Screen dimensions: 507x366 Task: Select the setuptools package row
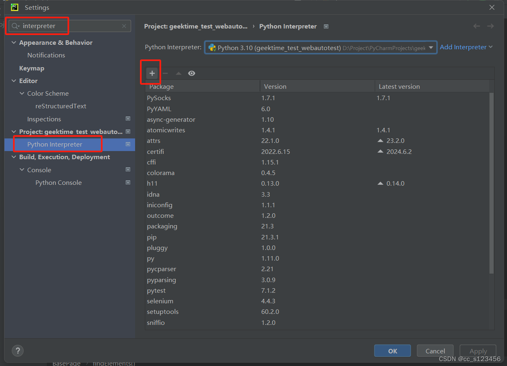pos(317,311)
